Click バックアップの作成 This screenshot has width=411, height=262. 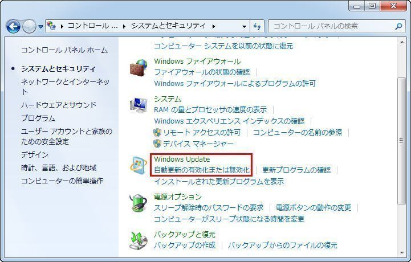(x=185, y=245)
